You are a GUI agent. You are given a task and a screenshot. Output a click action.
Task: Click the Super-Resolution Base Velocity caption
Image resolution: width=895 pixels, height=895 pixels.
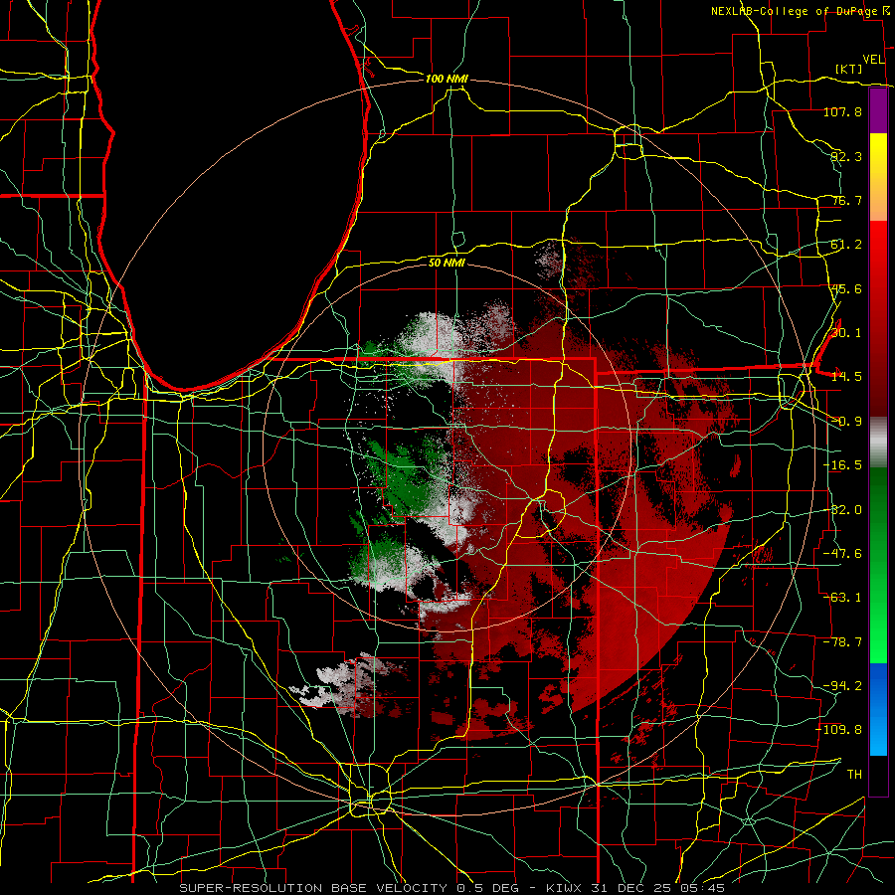[x=452, y=888]
